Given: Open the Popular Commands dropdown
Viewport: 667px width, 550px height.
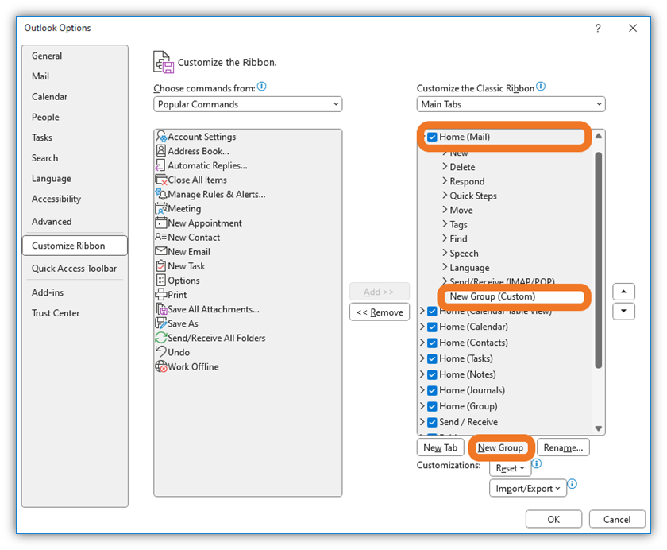Looking at the screenshot, I should (x=248, y=104).
